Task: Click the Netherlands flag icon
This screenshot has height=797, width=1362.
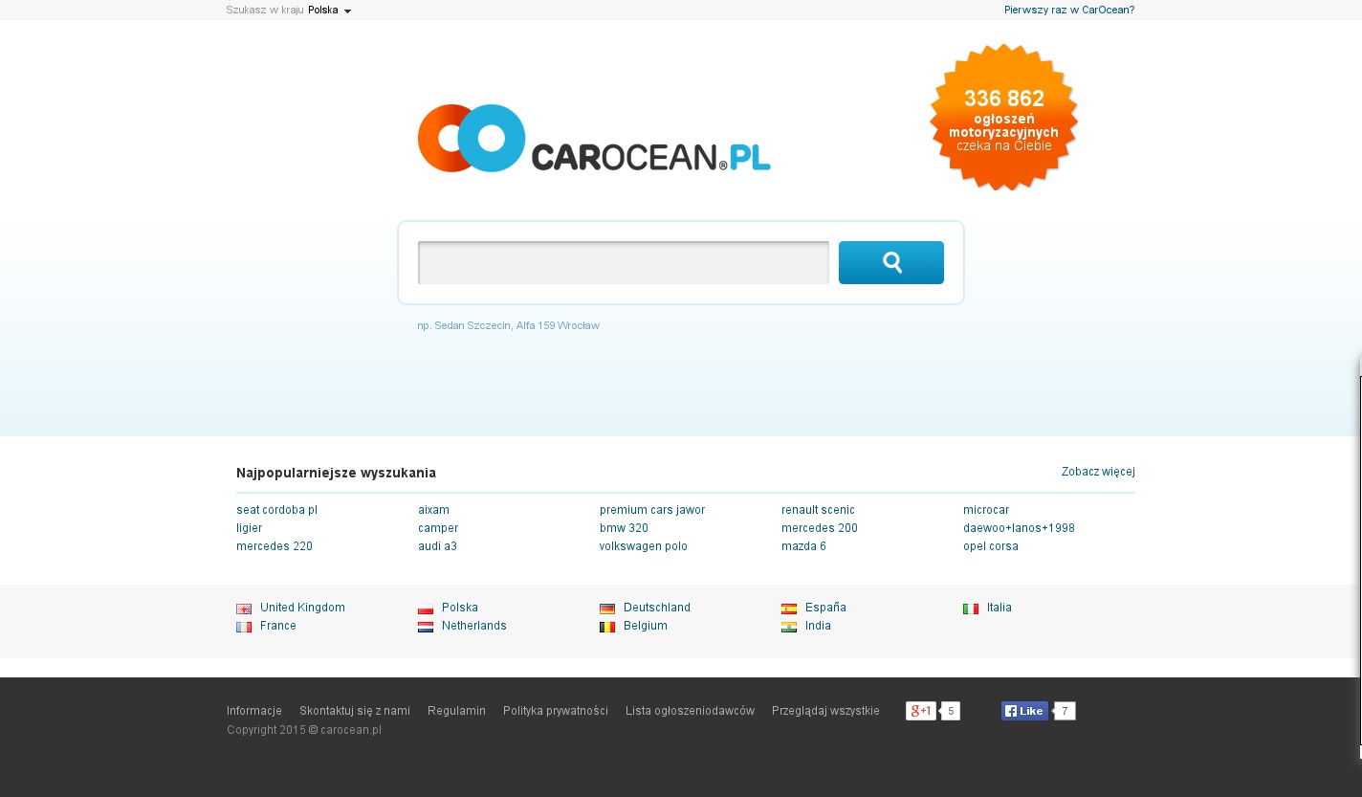Action: click(x=426, y=627)
